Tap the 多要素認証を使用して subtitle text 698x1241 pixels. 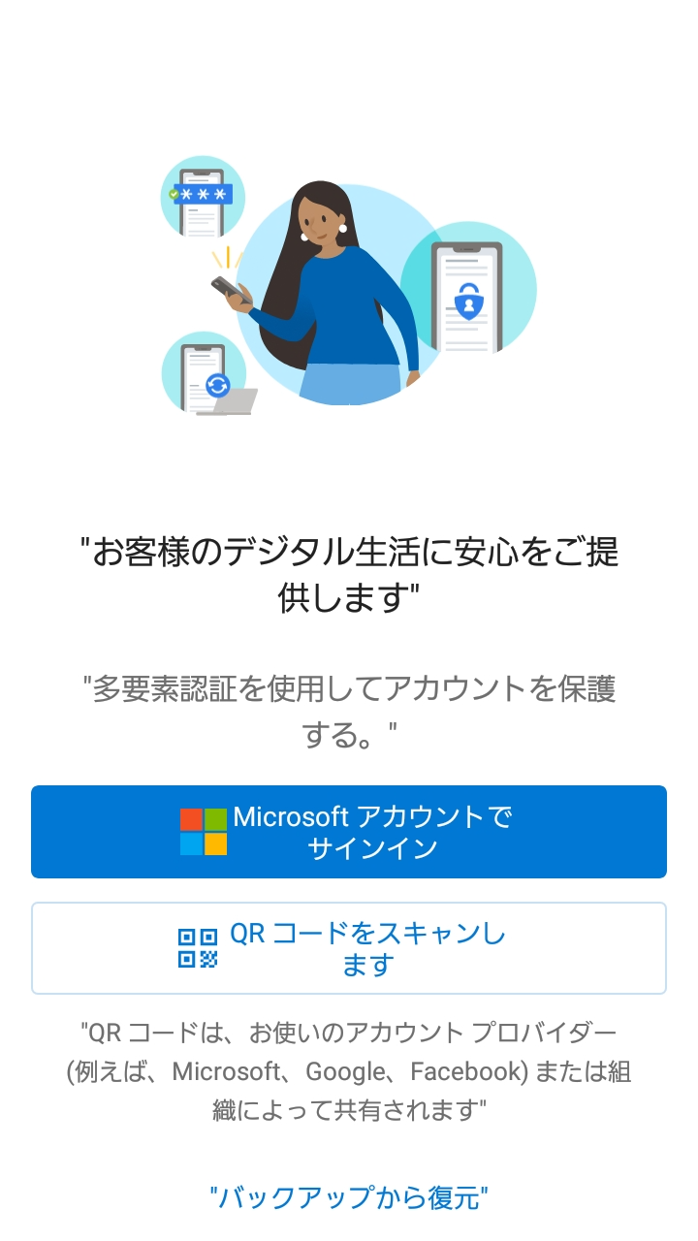(349, 712)
